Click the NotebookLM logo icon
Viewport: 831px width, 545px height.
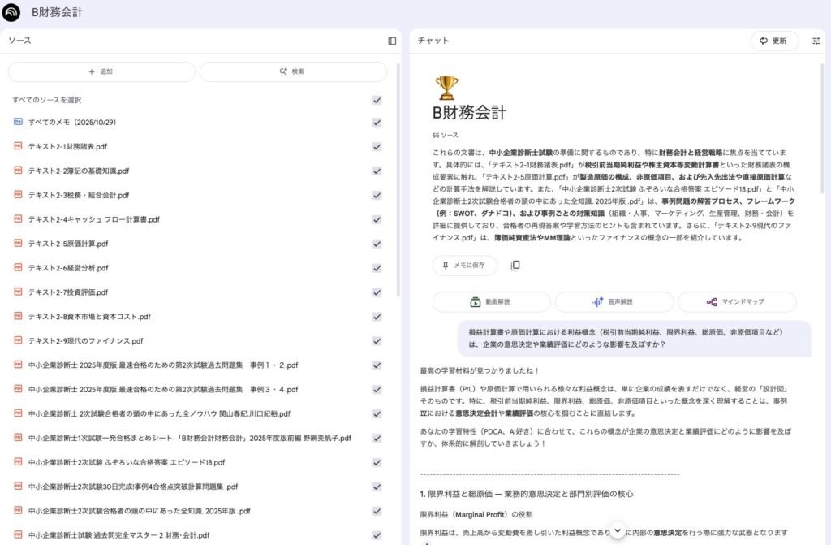coord(12,13)
